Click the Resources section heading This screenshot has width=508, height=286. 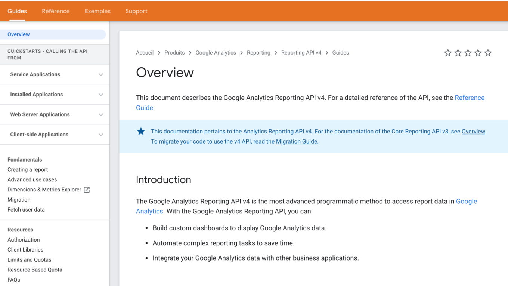(20, 230)
